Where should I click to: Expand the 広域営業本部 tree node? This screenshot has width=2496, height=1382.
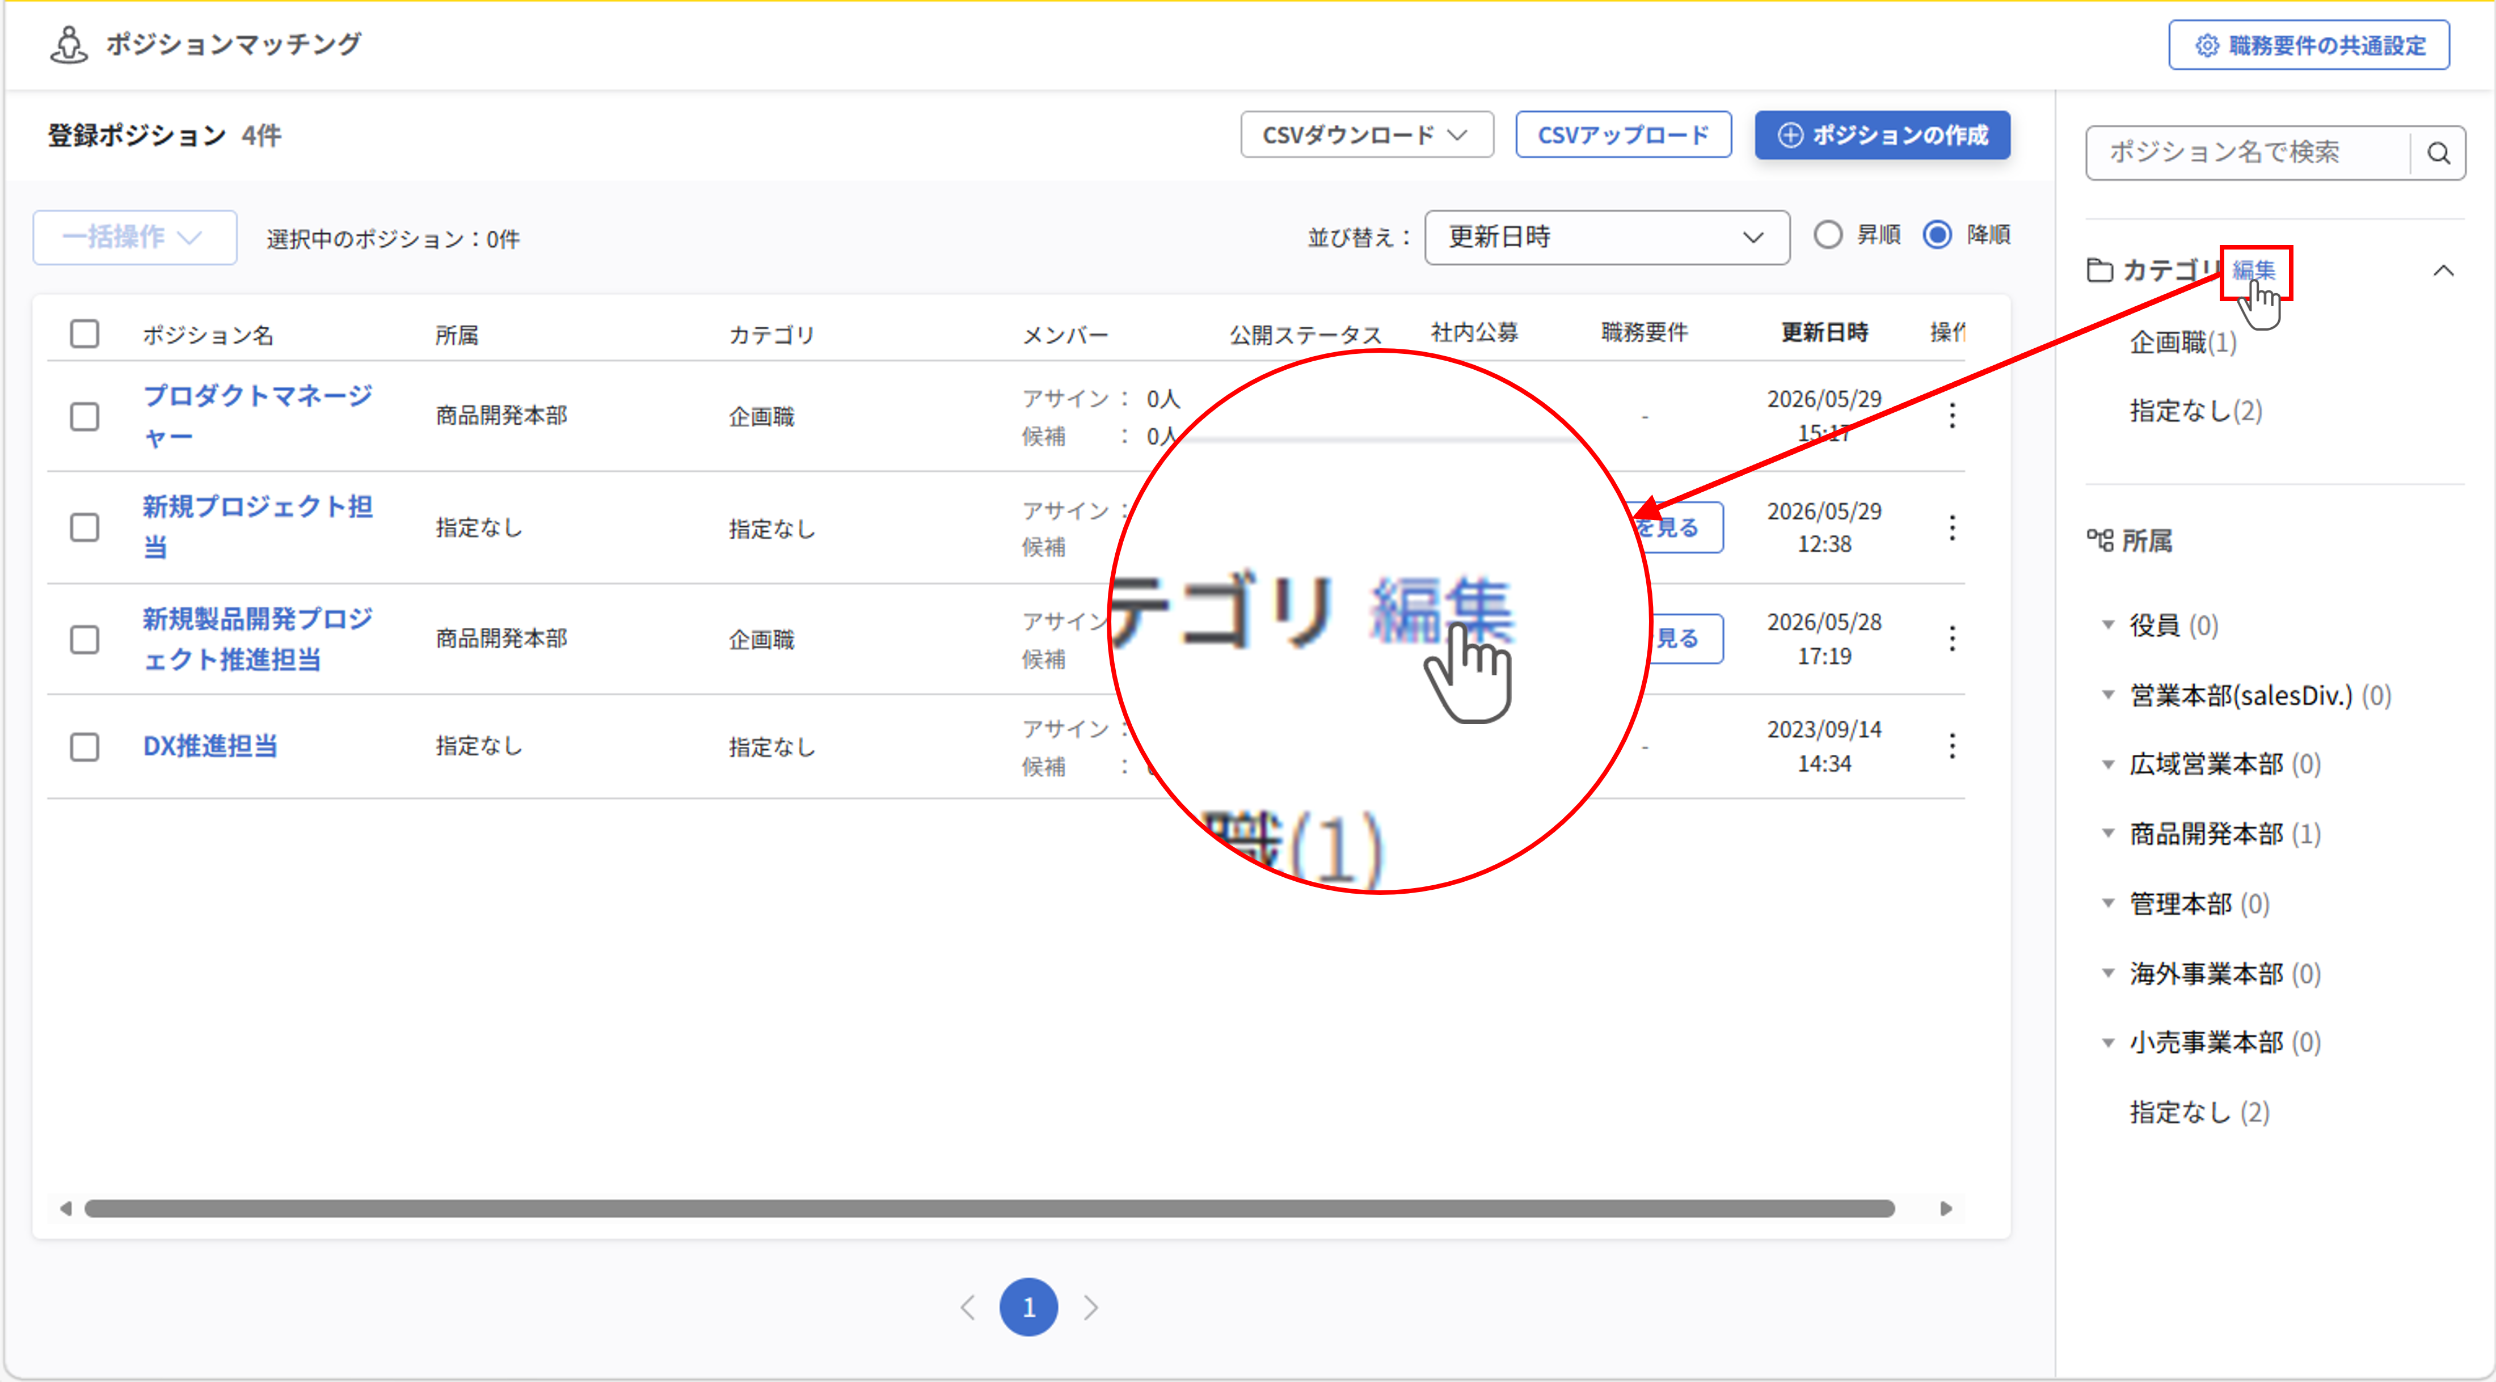tap(2107, 764)
